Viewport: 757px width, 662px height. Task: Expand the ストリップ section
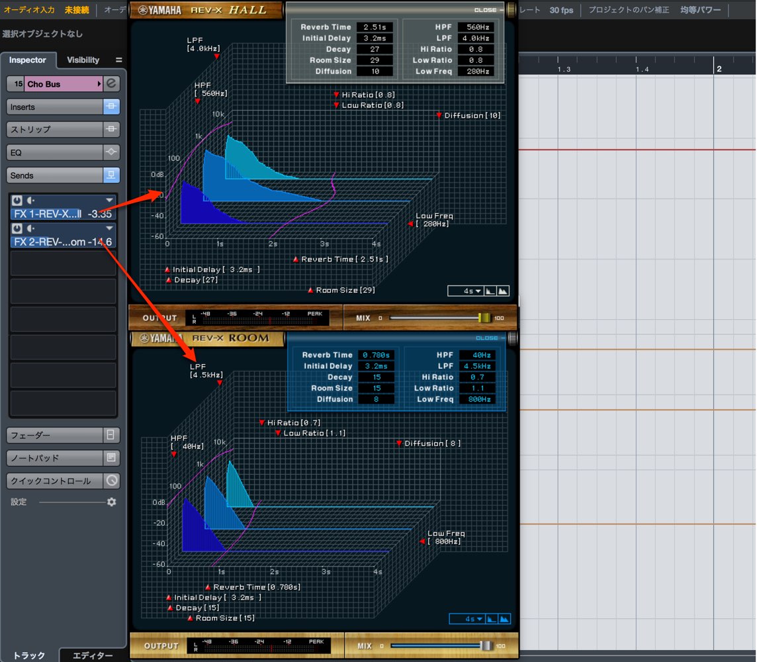pyautogui.click(x=55, y=129)
